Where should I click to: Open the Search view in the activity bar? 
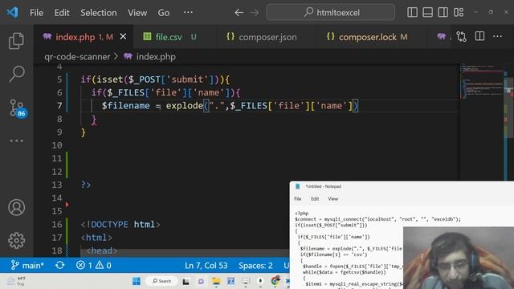(16, 74)
